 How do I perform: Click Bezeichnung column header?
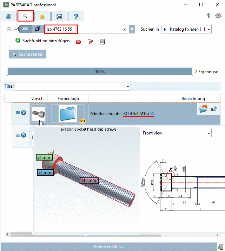pos(193,99)
